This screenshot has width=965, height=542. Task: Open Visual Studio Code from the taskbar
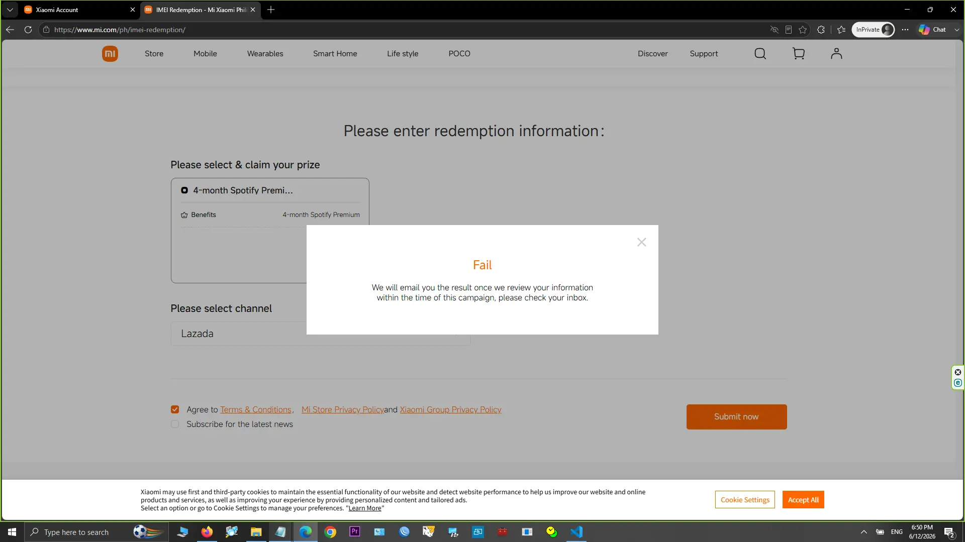576,532
